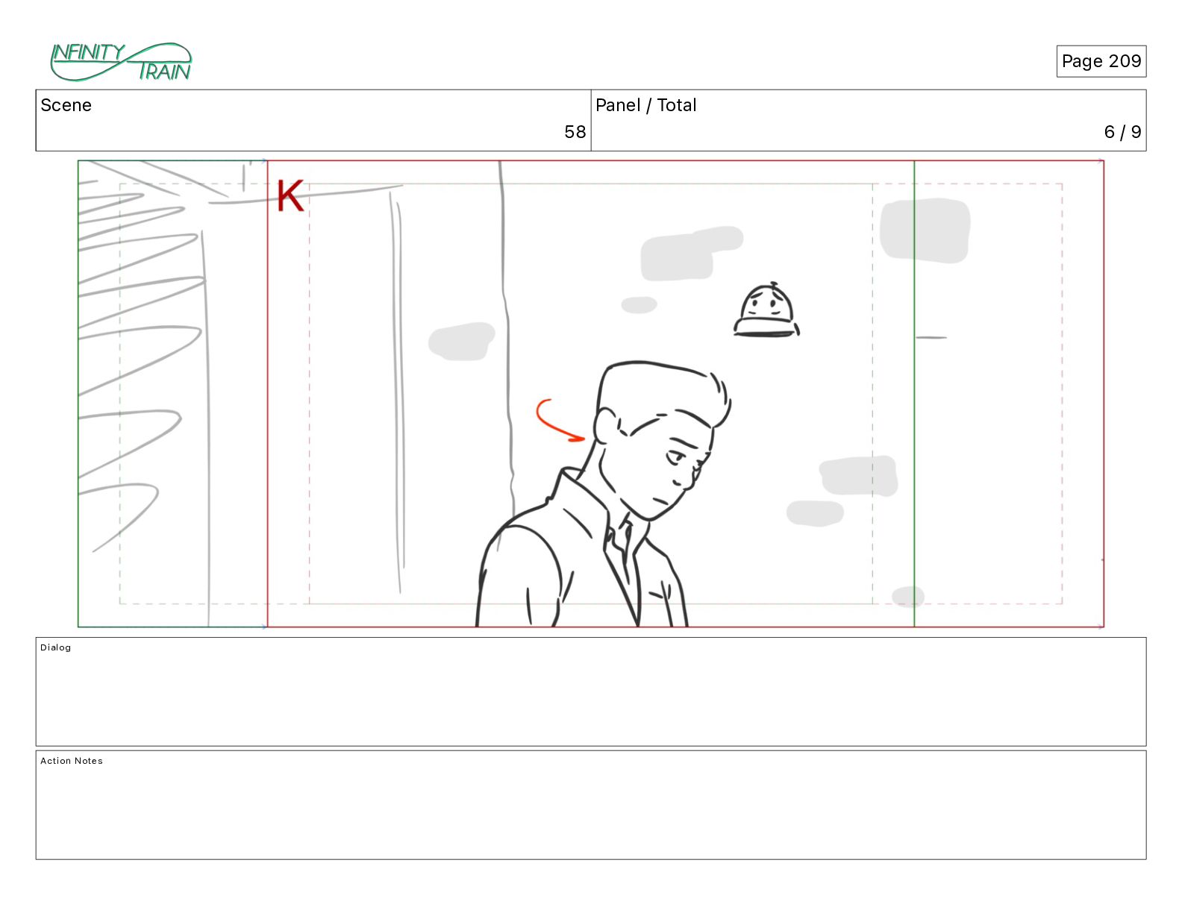Click the Infinity Train logo
Screen dimensions: 1182x913
tap(121, 62)
